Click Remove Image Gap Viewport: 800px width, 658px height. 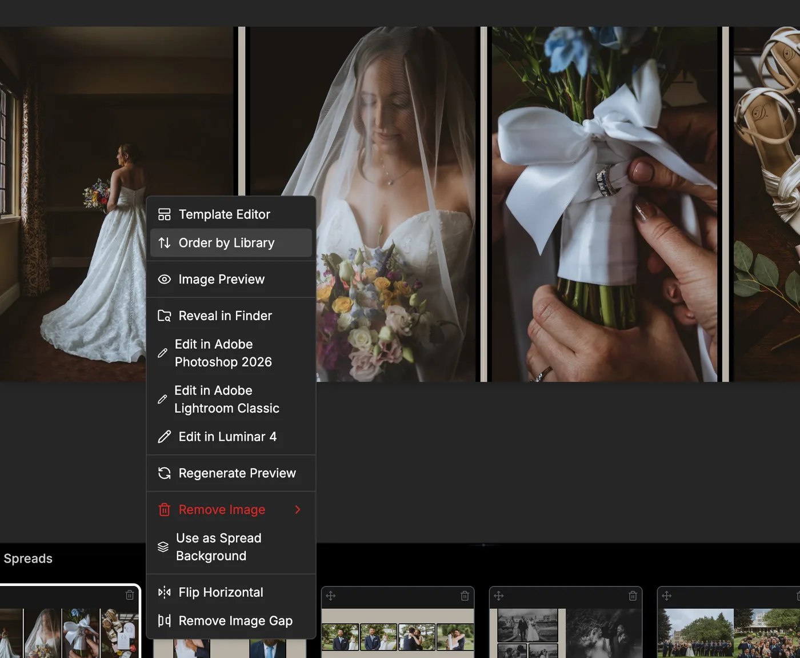(231, 621)
